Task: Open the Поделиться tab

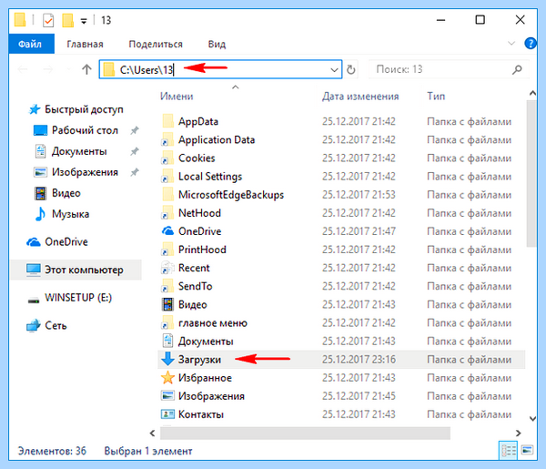Action: (x=156, y=44)
